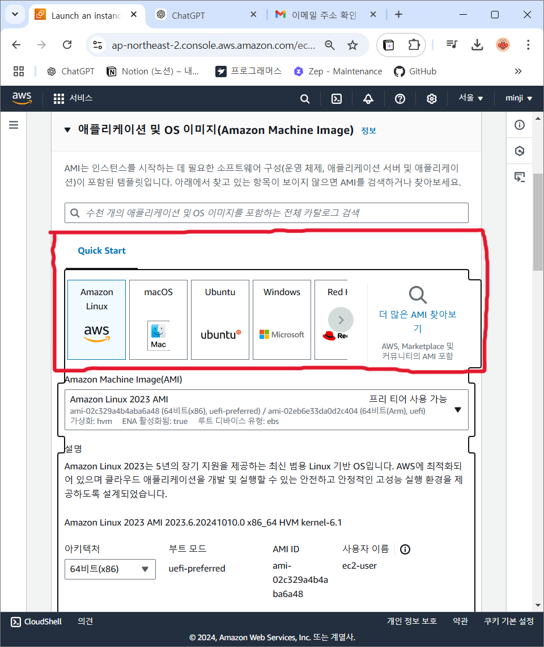The height and width of the screenshot is (647, 544).
Task: Click the page vertical scrollbar thumb
Action: (538, 222)
